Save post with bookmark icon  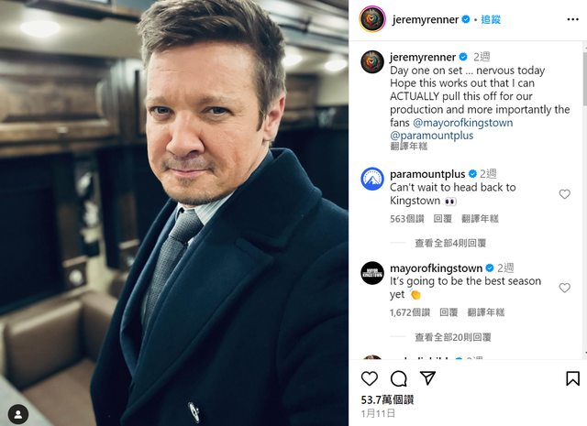572,378
